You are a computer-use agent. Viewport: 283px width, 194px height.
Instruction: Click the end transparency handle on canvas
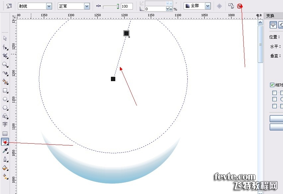click(126, 33)
